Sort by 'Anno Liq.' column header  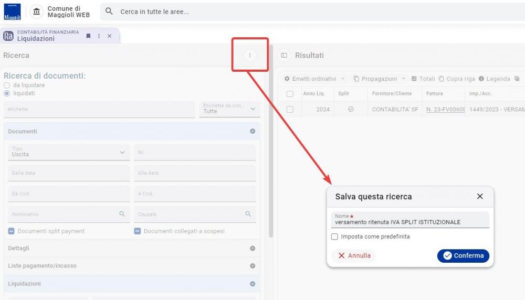(314, 94)
